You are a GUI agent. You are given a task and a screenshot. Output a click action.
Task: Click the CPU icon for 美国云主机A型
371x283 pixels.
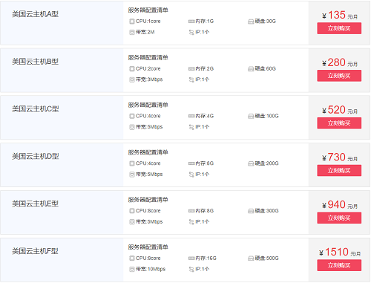[132, 22]
